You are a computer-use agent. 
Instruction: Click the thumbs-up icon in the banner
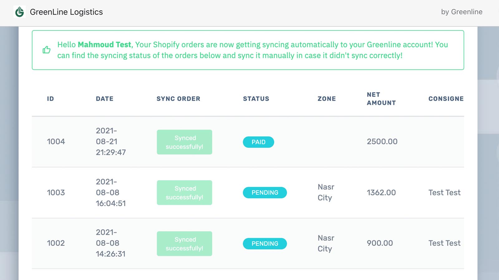coord(46,49)
